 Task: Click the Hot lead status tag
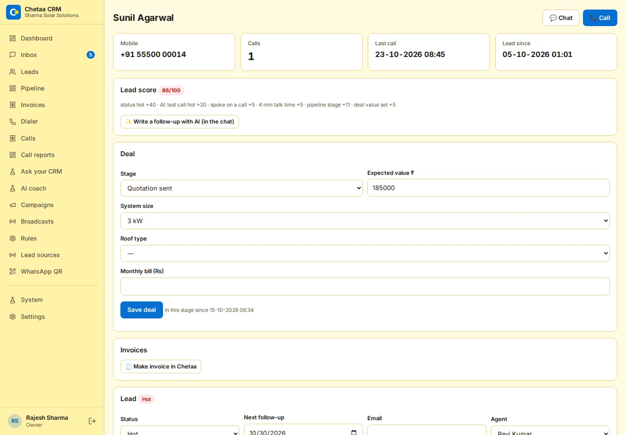coord(147,399)
